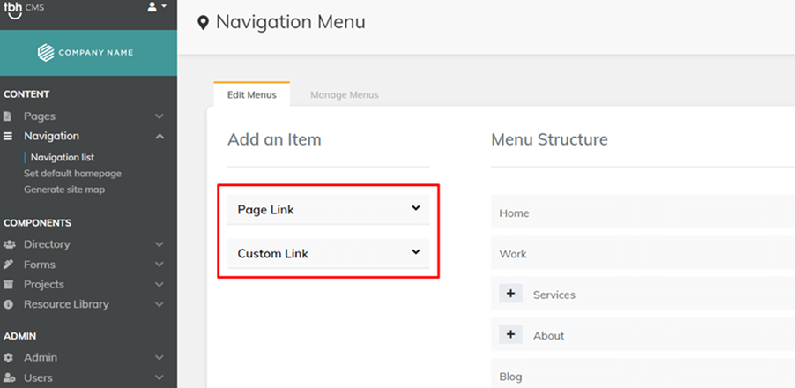
Task: Click the Resource Library info icon
Action: [8, 305]
